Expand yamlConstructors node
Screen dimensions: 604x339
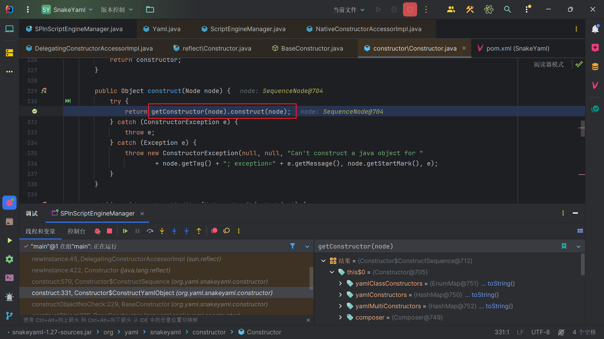point(340,295)
